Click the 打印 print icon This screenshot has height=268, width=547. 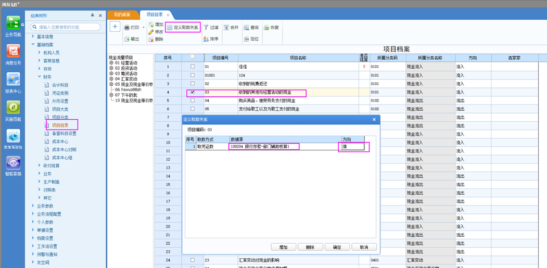pos(127,28)
